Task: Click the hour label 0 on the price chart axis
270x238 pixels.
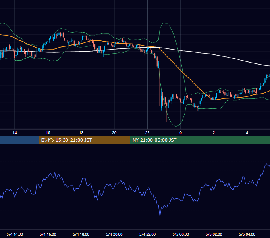Action: coord(181,133)
